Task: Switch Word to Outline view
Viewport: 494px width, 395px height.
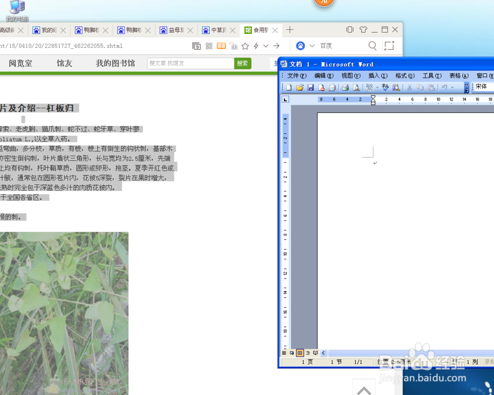Action: pyautogui.click(x=307, y=353)
